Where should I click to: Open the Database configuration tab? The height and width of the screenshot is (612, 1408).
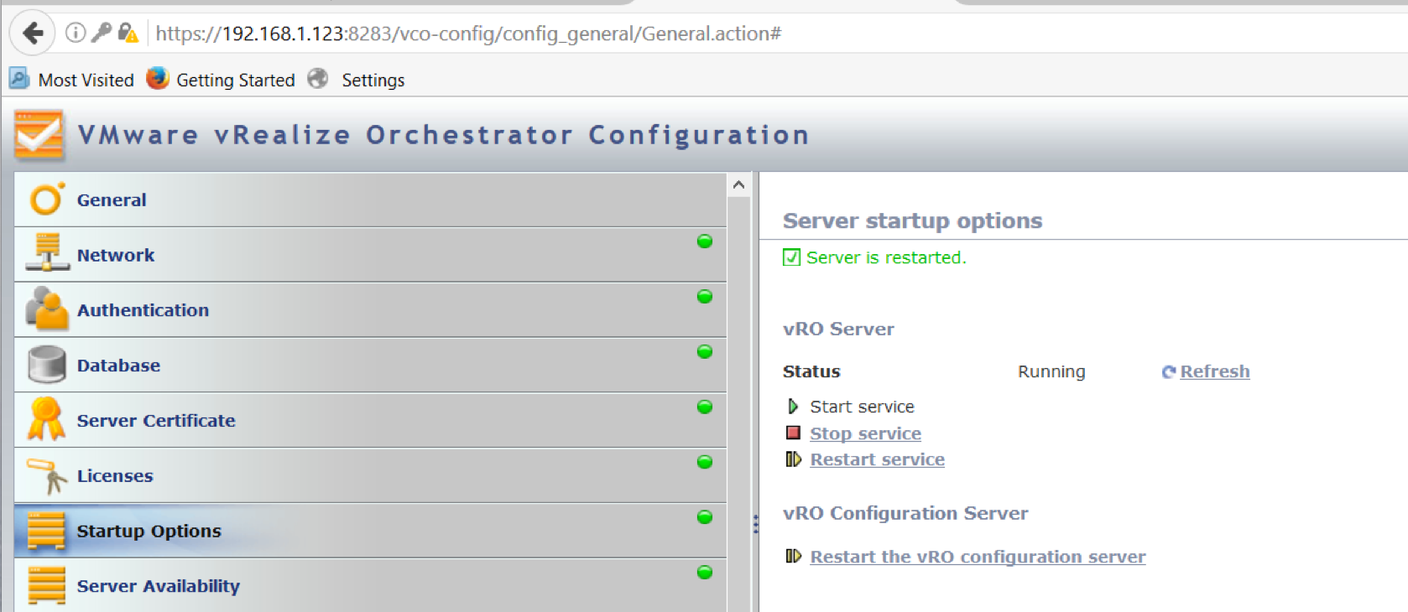(370, 366)
